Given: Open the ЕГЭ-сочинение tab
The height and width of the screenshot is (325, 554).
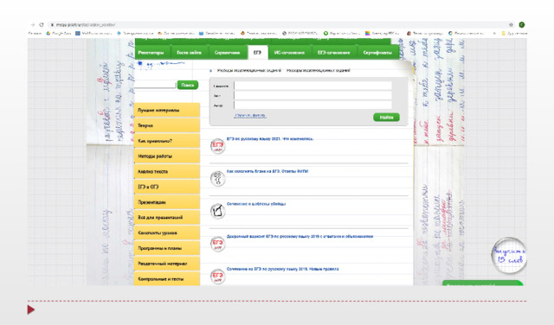Looking at the screenshot, I should (x=334, y=53).
